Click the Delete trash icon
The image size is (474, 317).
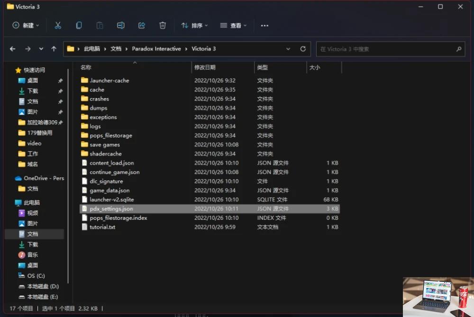click(x=162, y=26)
